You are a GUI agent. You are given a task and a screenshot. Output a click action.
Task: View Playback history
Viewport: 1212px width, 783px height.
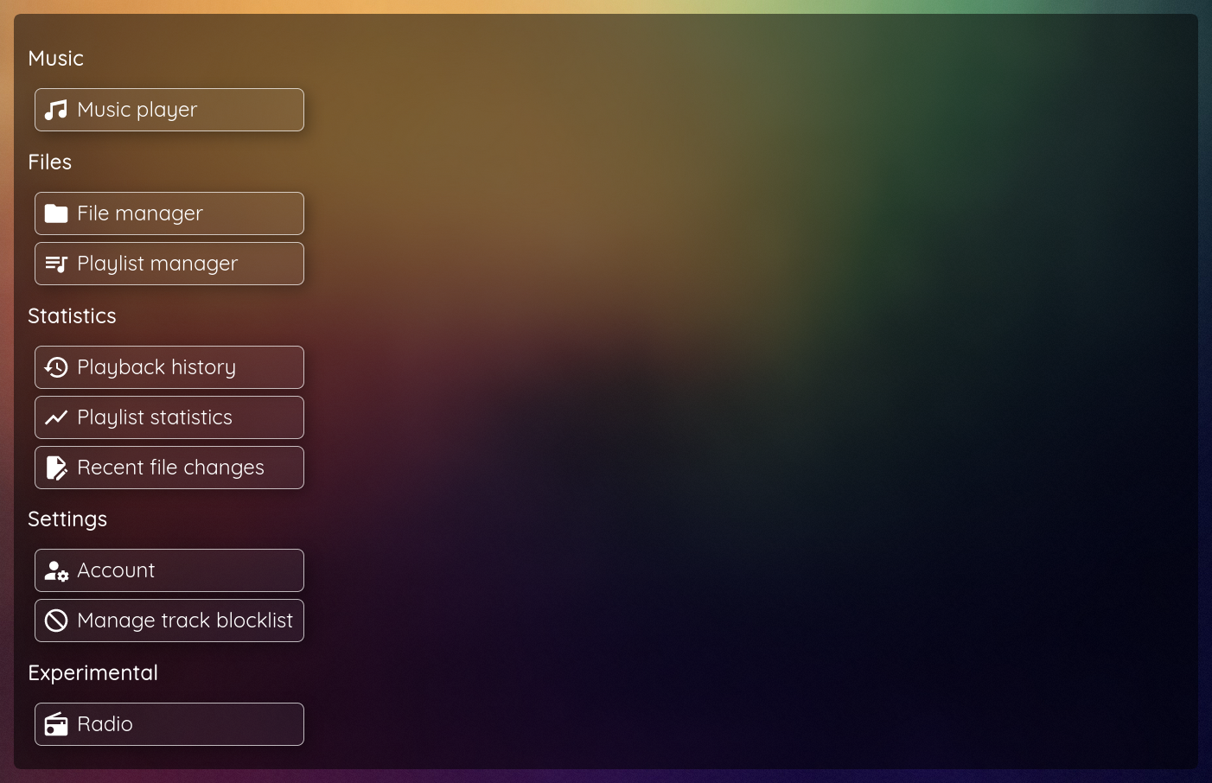point(169,367)
